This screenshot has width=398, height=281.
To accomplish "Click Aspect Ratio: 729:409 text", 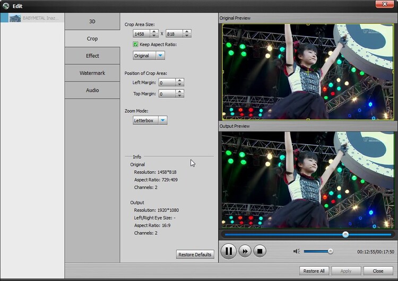I will point(156,180).
